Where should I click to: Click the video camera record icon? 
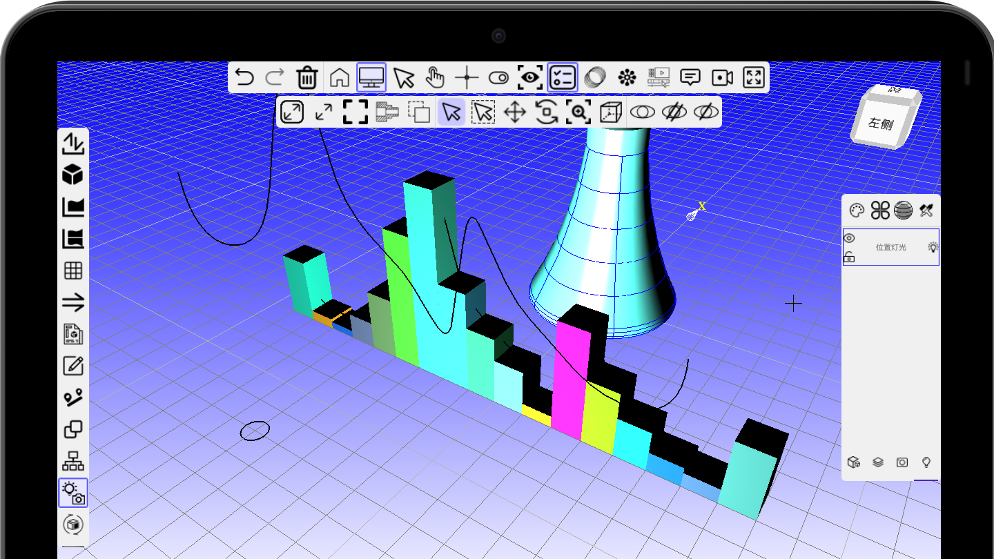[722, 77]
